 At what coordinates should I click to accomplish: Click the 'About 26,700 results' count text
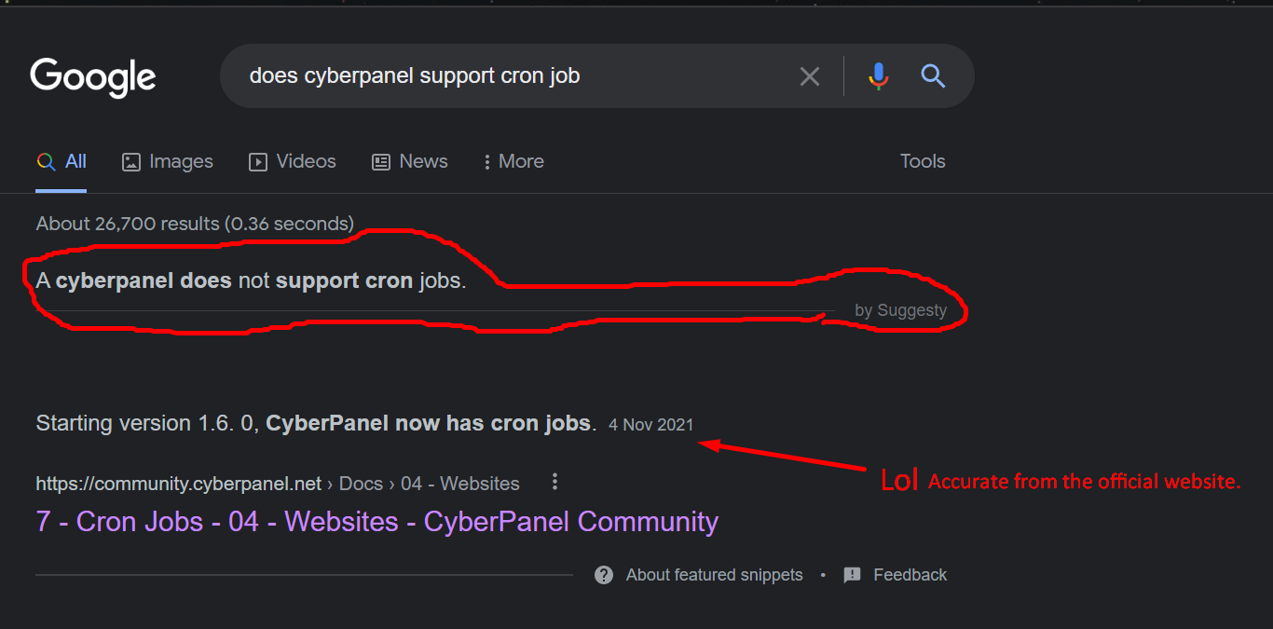click(195, 224)
